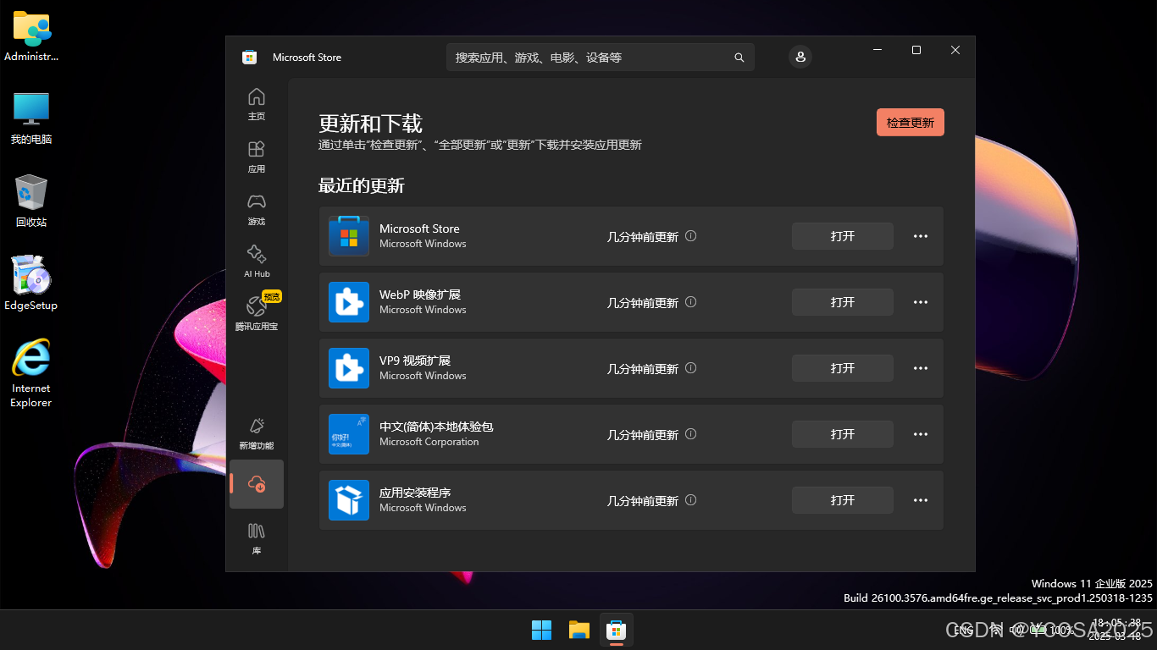Open Tencent App Store (腾讯应用宝) section
This screenshot has width=1157, height=650.
(x=257, y=314)
